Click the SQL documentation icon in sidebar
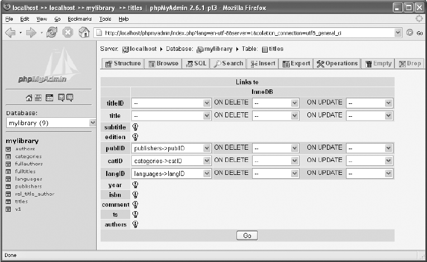This screenshot has height=262, width=427. point(70,98)
